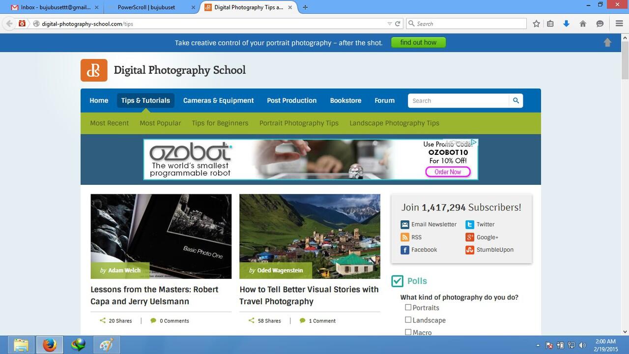Check the Portraits poll option
This screenshot has height=354, width=629.
[x=408, y=307]
